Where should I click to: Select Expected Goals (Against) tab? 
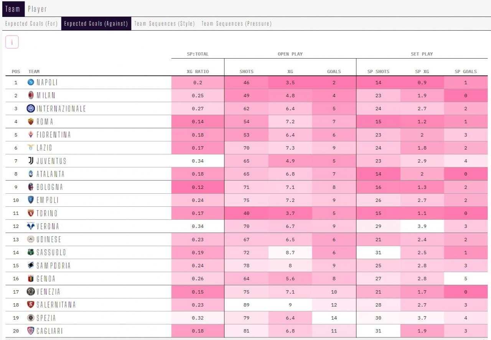[x=96, y=23]
